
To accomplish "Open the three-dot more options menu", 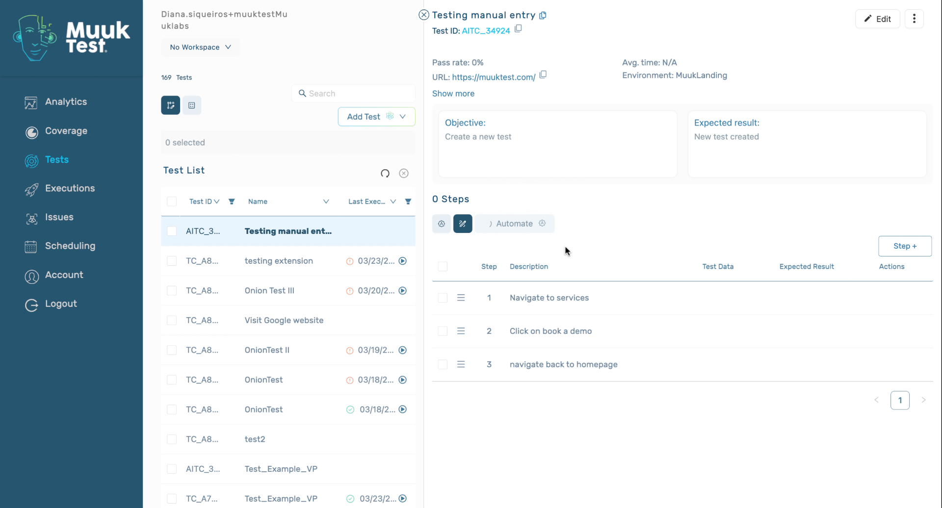I will (914, 19).
